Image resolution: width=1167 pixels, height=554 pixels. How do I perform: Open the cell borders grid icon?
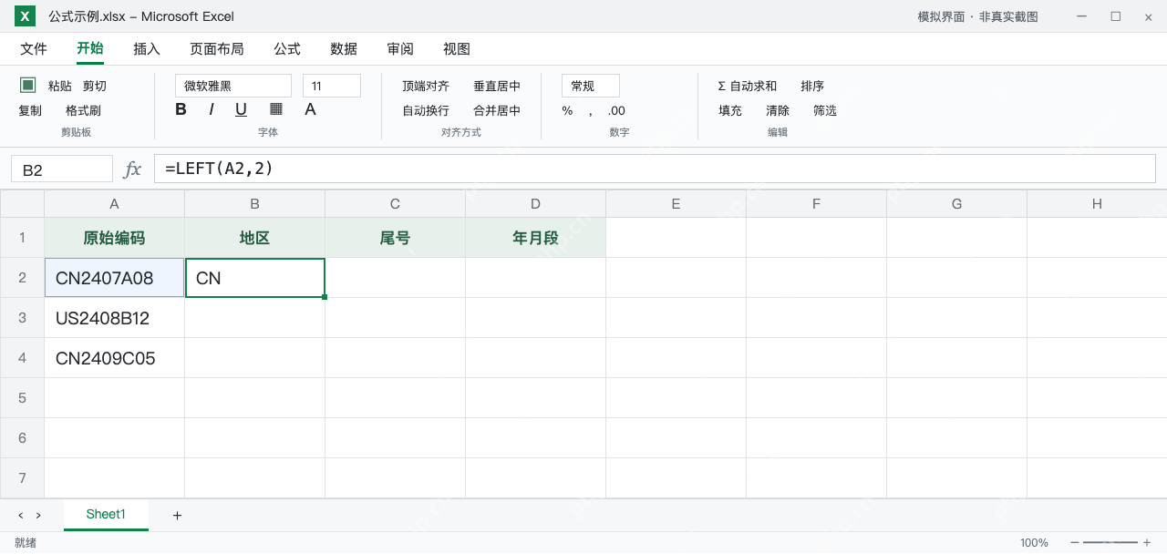click(276, 109)
